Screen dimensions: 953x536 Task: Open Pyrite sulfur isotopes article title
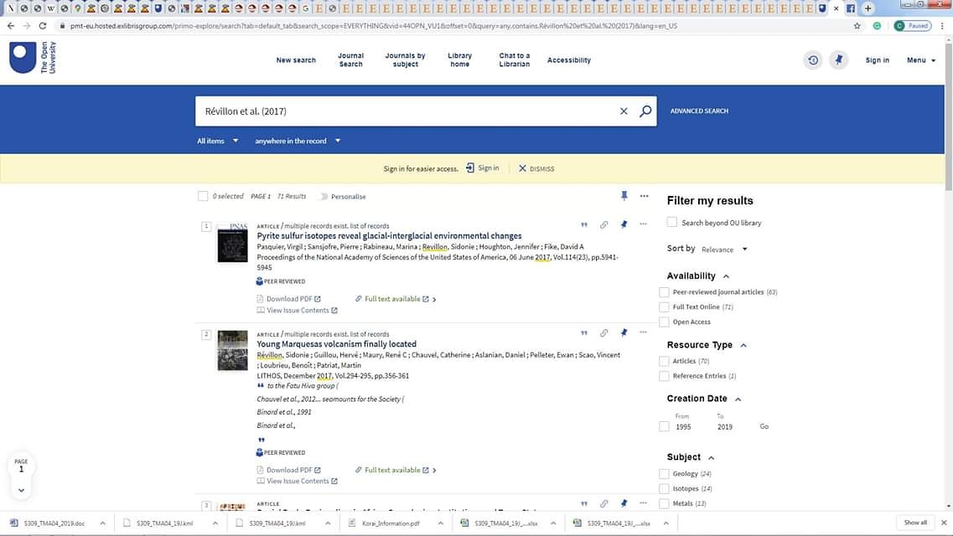(389, 235)
